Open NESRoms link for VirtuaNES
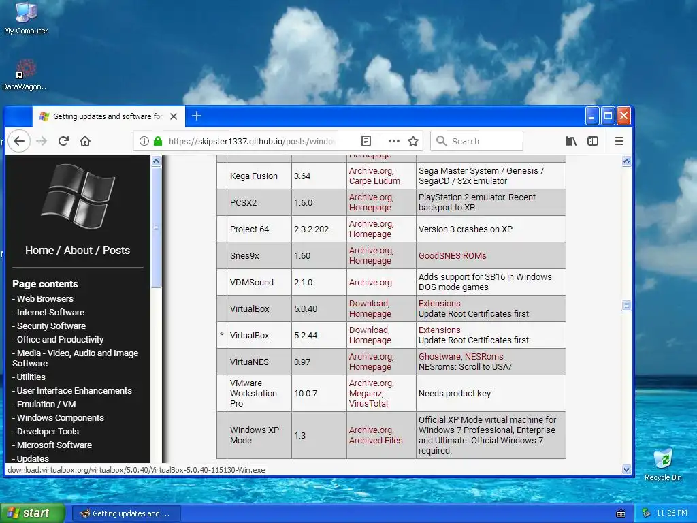This screenshot has width=697, height=523. [484, 357]
